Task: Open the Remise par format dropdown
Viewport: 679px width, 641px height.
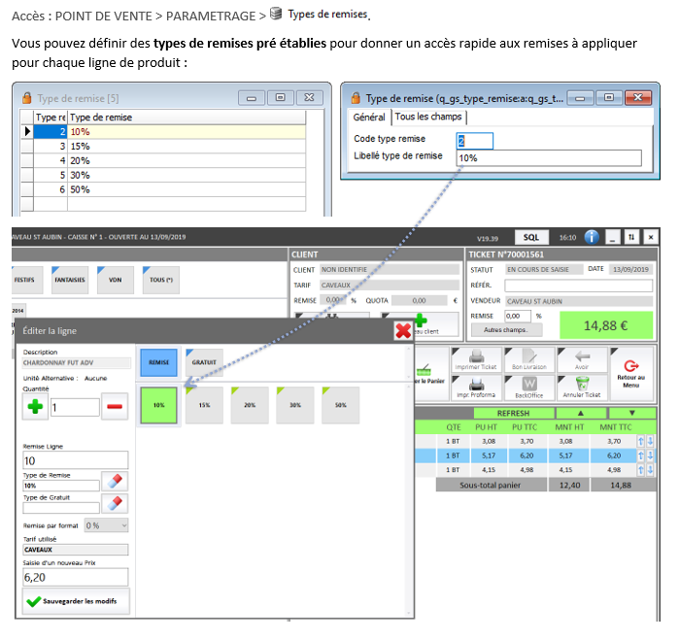Action: pyautogui.click(x=106, y=524)
